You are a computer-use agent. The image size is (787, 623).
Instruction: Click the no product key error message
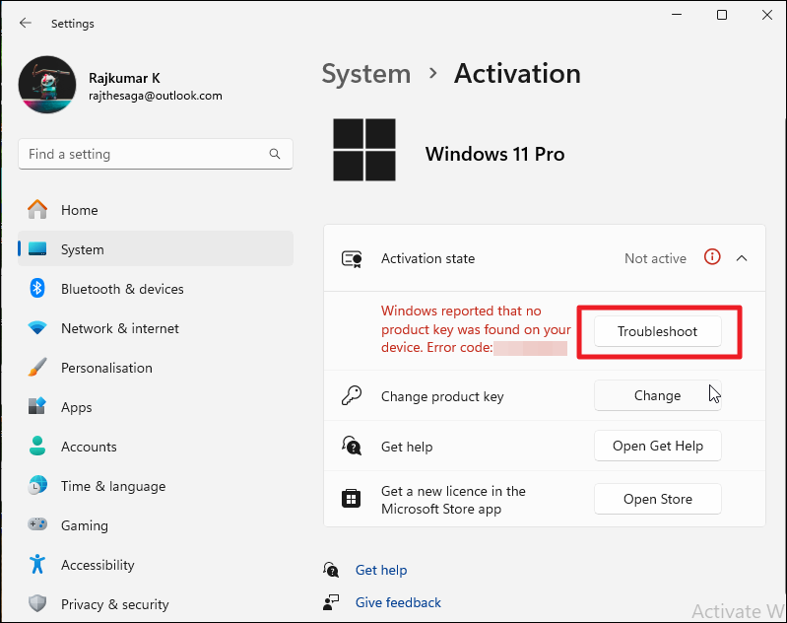[476, 329]
